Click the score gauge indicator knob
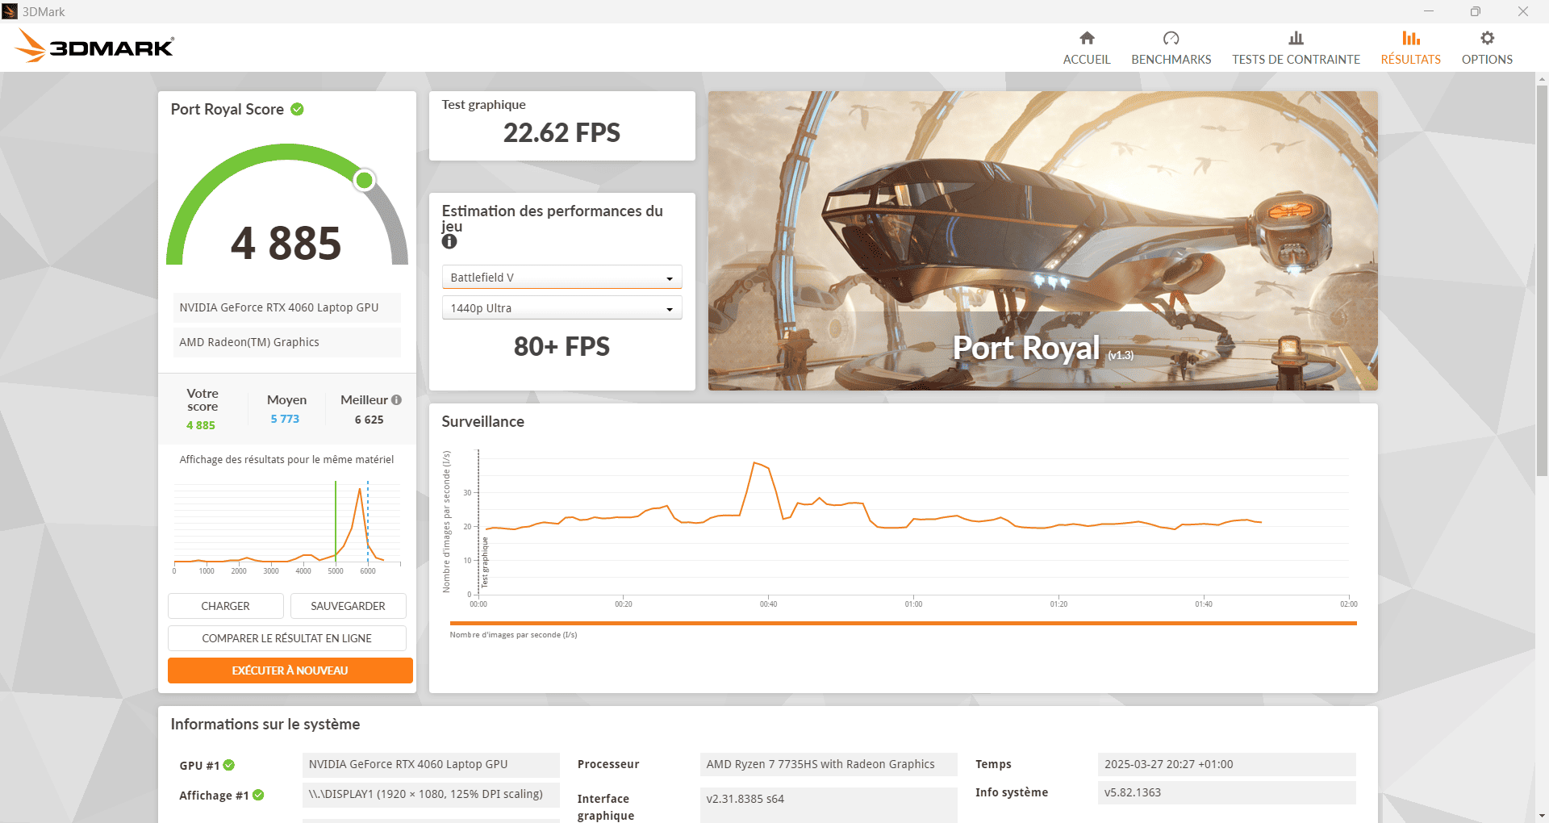The width and height of the screenshot is (1549, 823). tap(365, 180)
